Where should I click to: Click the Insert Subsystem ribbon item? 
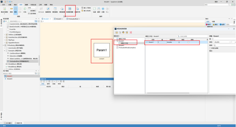86,8
